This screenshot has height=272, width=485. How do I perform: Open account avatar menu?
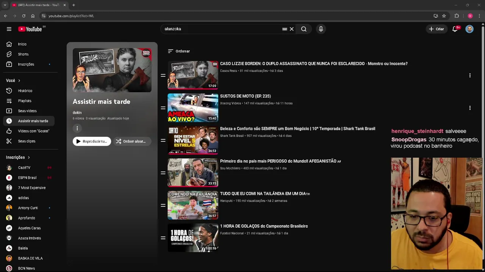tap(469, 29)
